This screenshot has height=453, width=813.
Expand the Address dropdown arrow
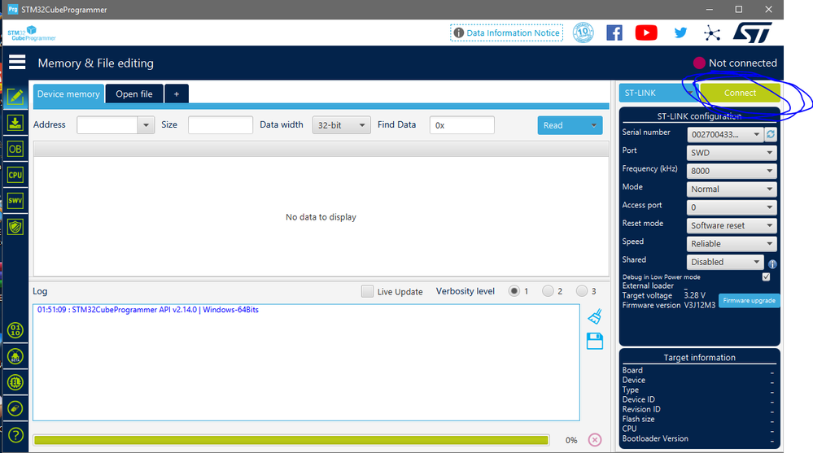click(x=146, y=125)
